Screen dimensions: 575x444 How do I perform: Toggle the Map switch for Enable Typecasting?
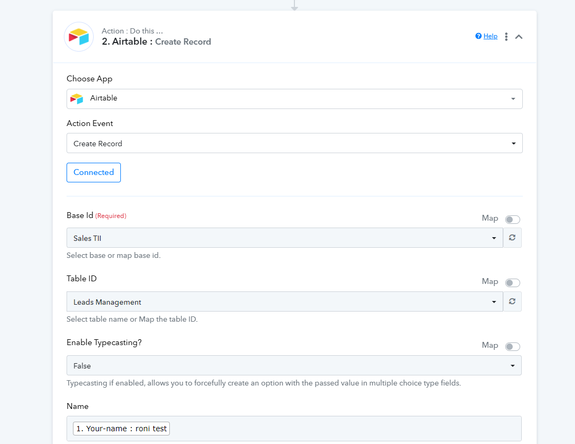512,347
